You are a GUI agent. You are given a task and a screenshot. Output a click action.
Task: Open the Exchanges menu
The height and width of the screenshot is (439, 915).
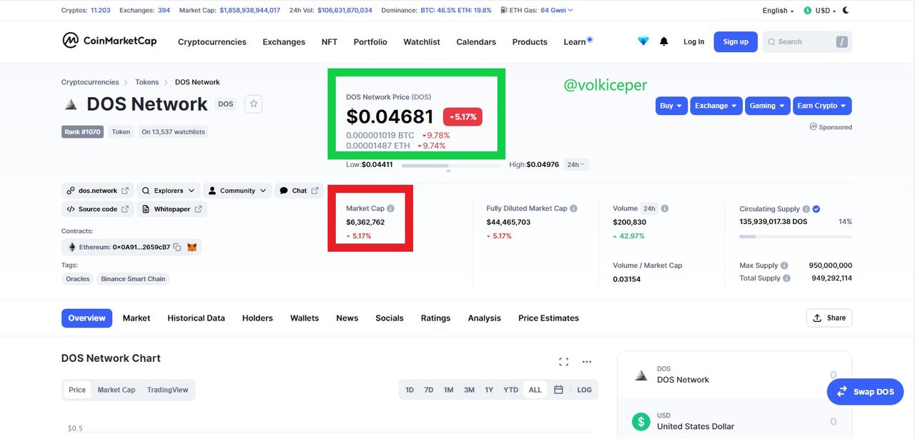pyautogui.click(x=284, y=42)
